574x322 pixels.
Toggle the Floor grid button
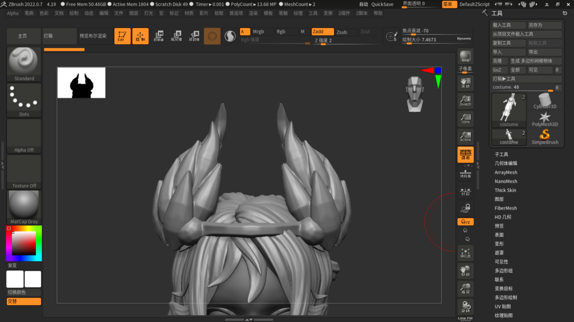pos(465,173)
